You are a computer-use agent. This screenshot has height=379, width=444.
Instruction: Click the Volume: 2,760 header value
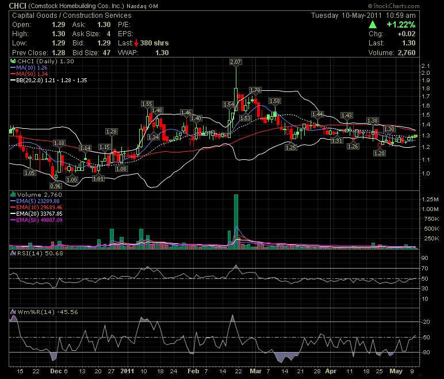click(407, 52)
